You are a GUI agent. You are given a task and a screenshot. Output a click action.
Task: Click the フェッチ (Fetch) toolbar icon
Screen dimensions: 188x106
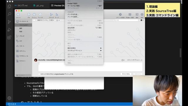[40, 14]
